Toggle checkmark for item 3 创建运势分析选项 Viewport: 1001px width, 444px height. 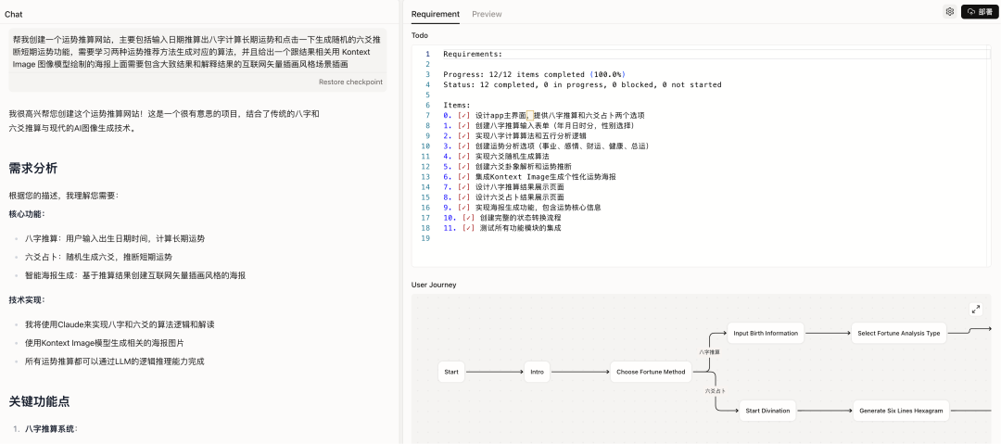click(x=464, y=146)
